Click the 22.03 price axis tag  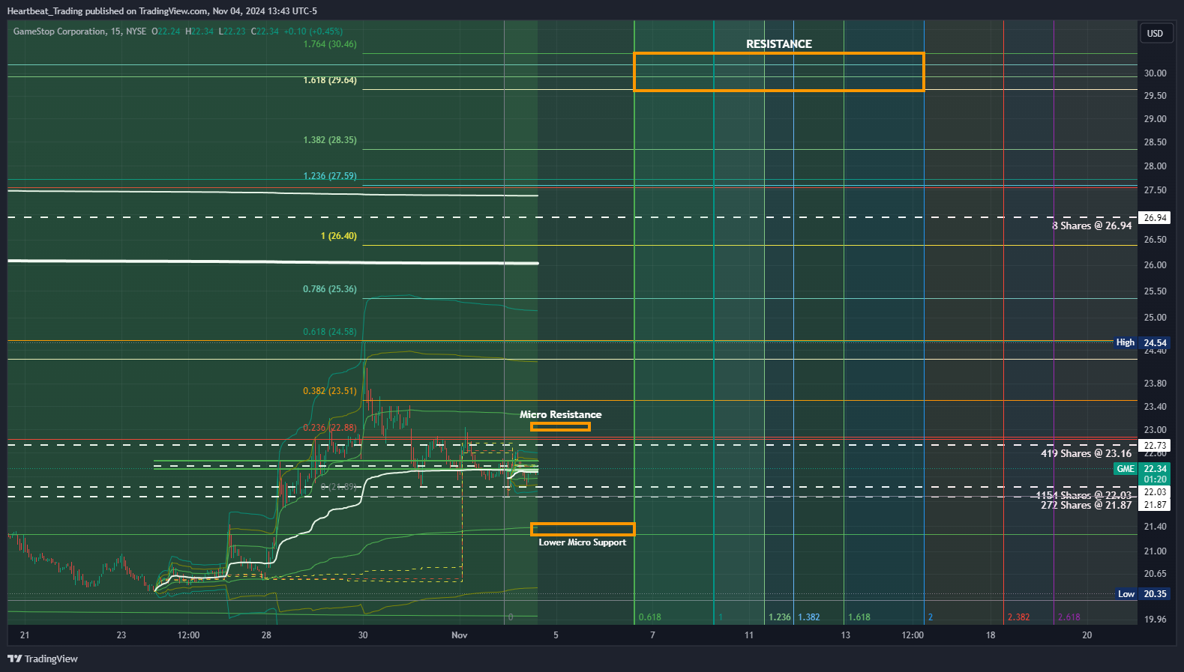(x=1155, y=492)
